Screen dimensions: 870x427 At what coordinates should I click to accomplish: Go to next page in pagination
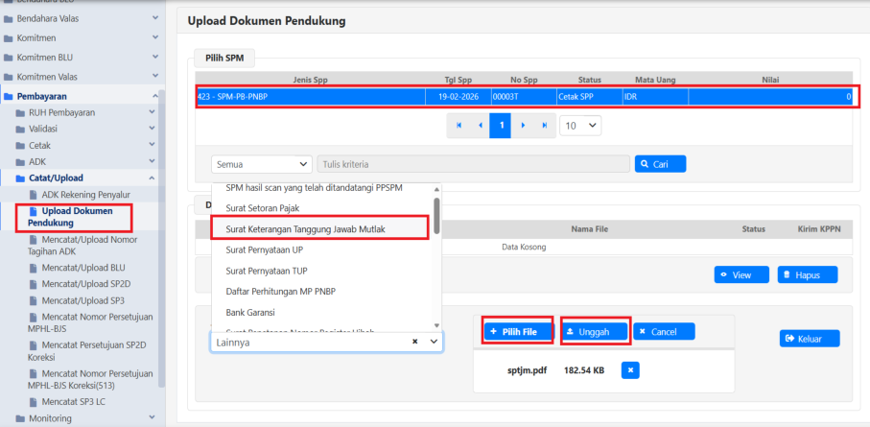[x=523, y=126]
